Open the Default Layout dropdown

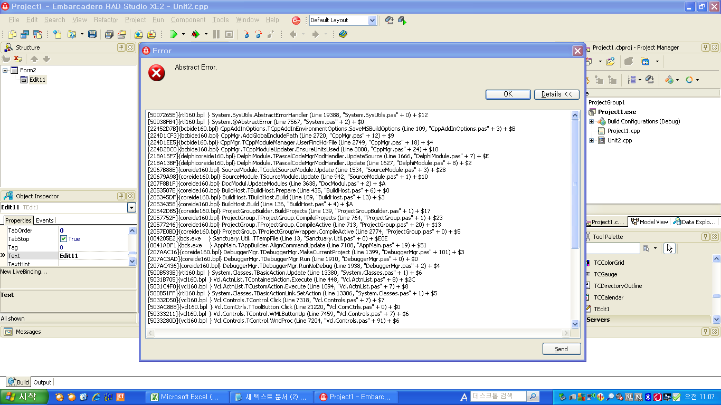click(372, 20)
